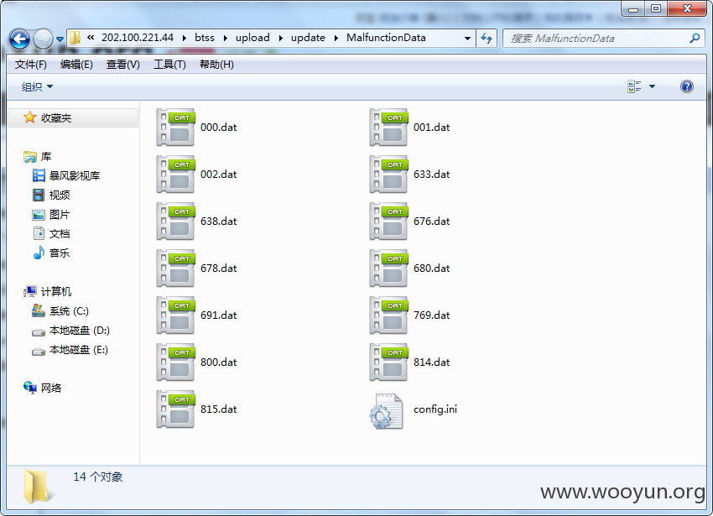
Task: Select the 815.dat file icon
Action: click(175, 409)
